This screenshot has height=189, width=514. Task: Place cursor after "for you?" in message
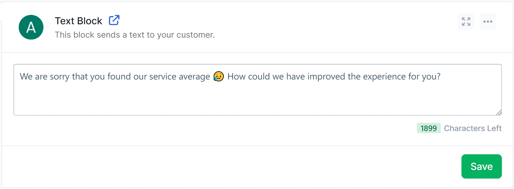tap(441, 76)
